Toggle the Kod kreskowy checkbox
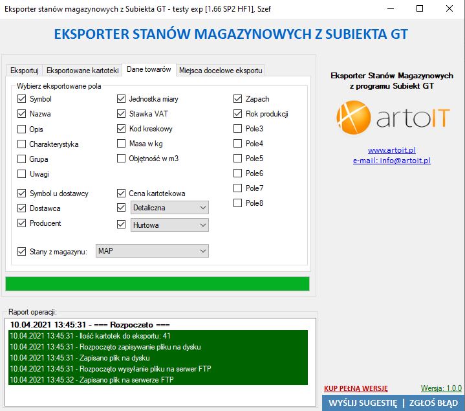465x411 pixels. click(122, 129)
